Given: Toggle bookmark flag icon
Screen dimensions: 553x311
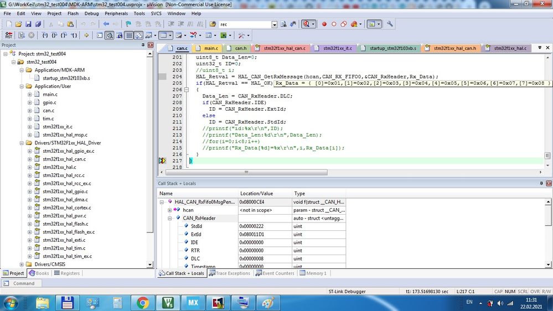Looking at the screenshot, I should 128,24.
